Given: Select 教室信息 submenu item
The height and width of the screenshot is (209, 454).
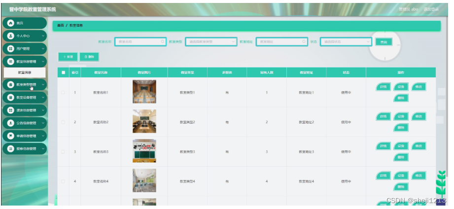Looking at the screenshot, I should click(25, 72).
